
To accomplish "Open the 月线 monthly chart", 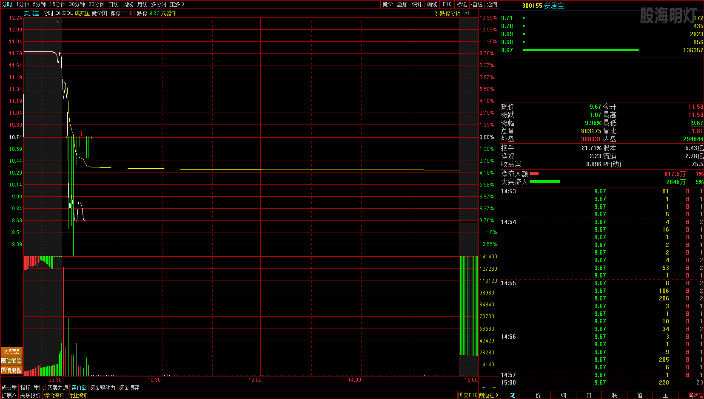I will [143, 4].
